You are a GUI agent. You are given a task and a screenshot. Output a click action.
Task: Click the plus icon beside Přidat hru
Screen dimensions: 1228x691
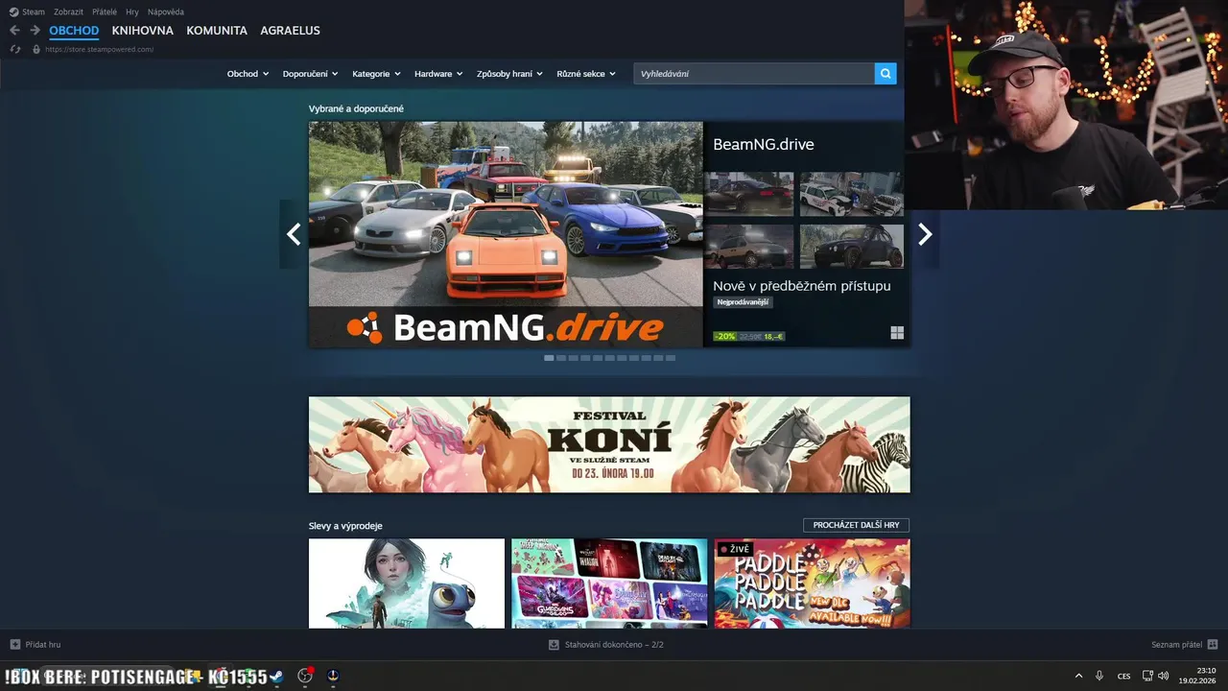tap(14, 644)
